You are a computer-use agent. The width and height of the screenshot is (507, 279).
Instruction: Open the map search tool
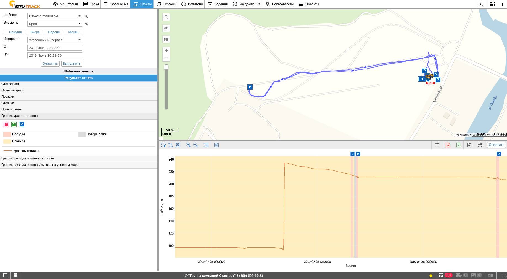point(166,17)
